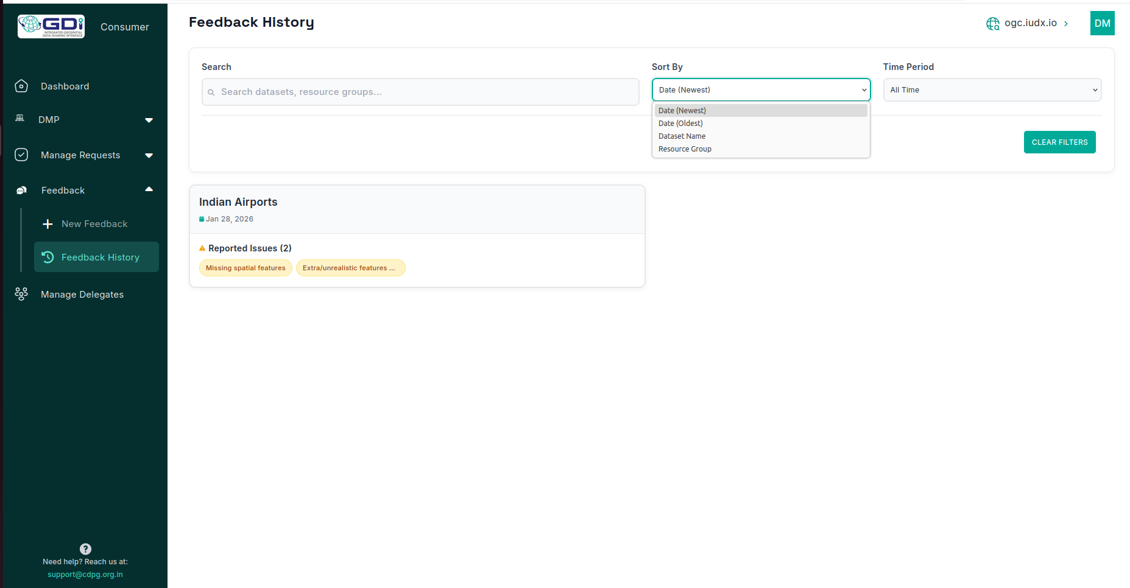
Task: Sort by Resource Group option
Action: point(685,149)
